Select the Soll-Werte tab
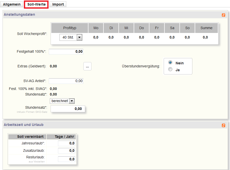This screenshot has width=230, height=170. pos(36,4)
